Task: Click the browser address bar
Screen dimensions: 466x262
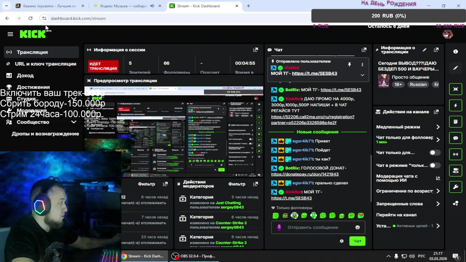Action: tap(175, 18)
